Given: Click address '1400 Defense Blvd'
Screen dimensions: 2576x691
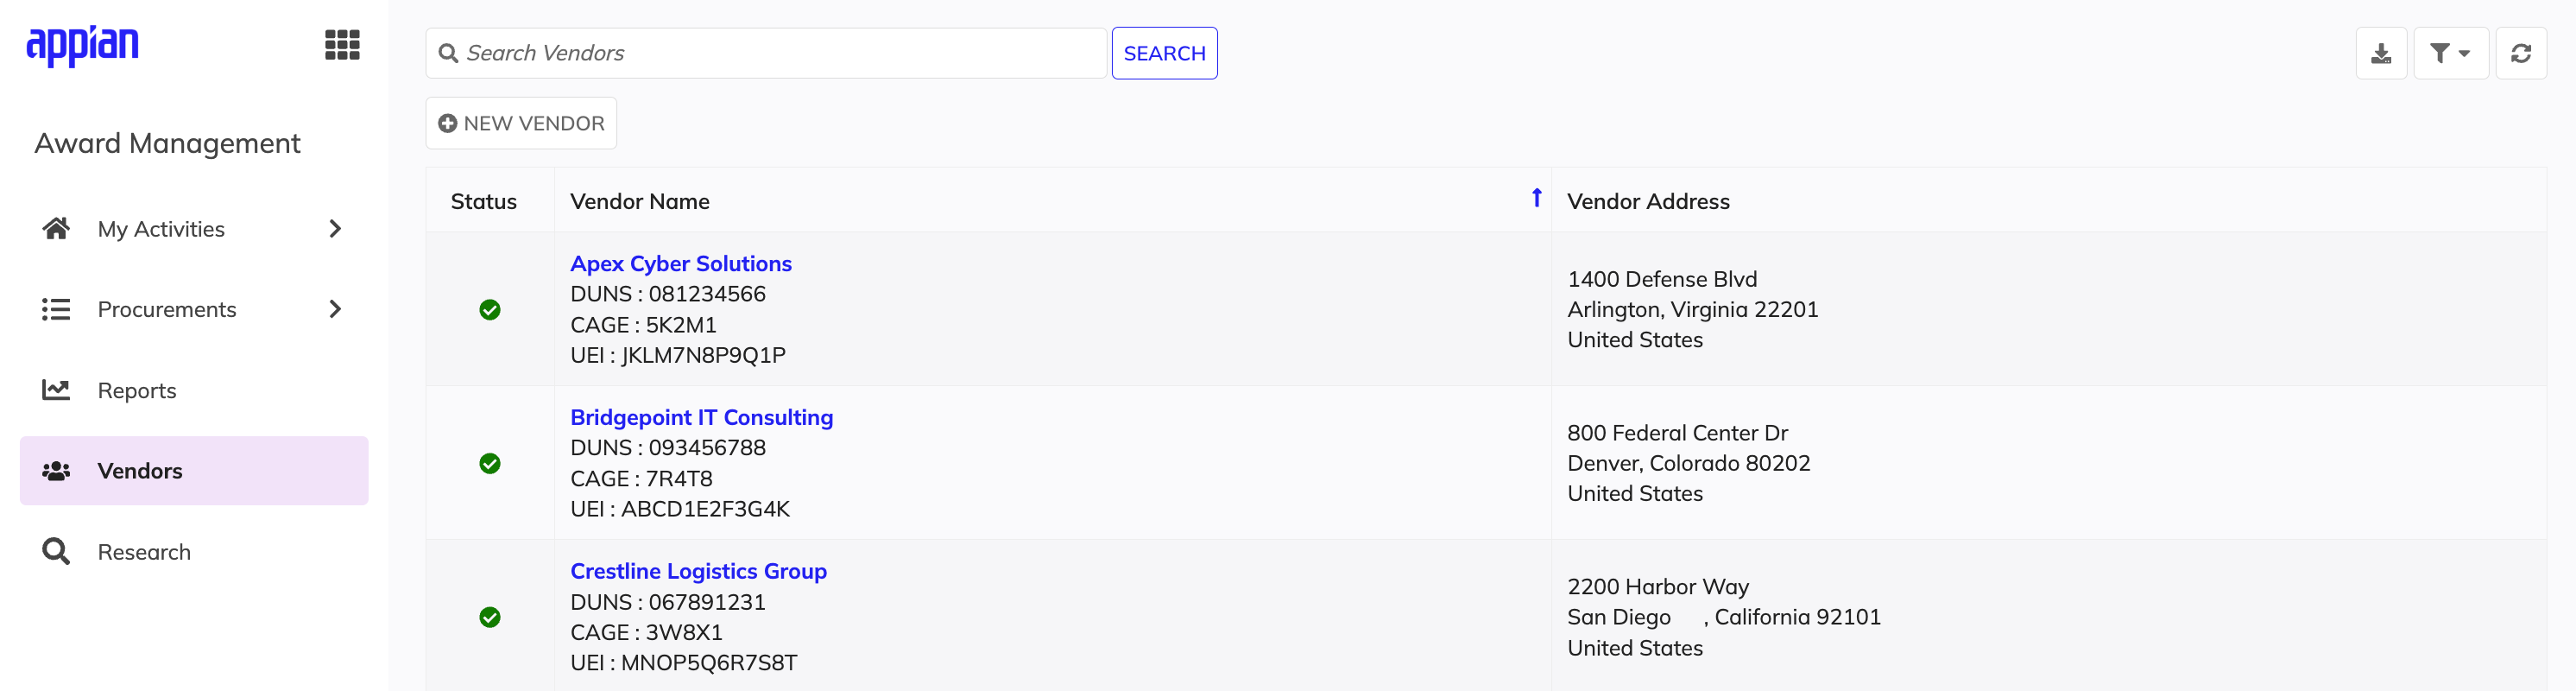Looking at the screenshot, I should point(1662,279).
